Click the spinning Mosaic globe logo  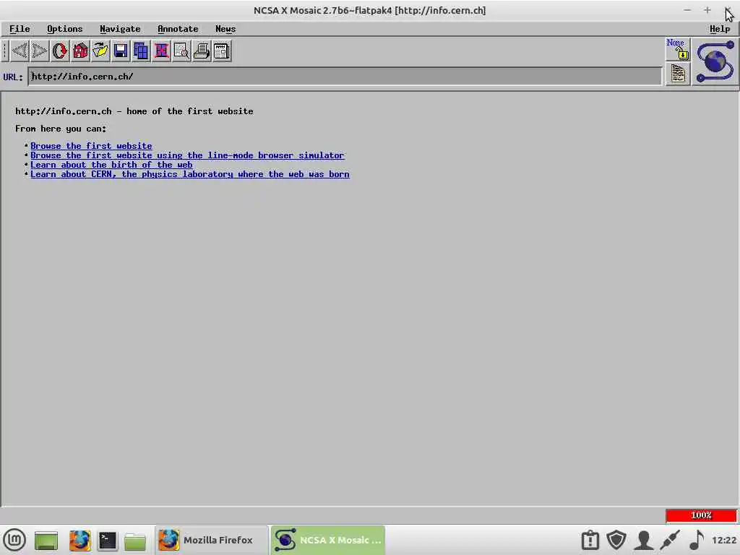point(715,62)
